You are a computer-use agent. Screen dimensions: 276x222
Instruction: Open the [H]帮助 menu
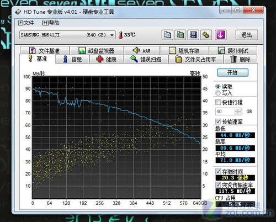click(x=50, y=23)
